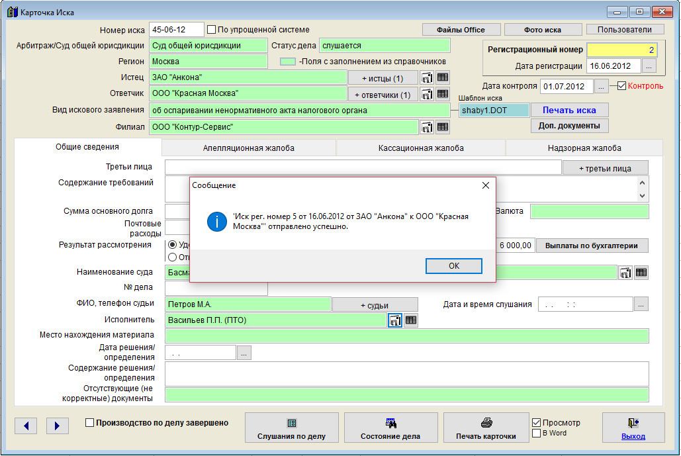The width and height of the screenshot is (681, 456).
Task: Toggle По упрощенной системе checkbox
Action: coord(212,30)
